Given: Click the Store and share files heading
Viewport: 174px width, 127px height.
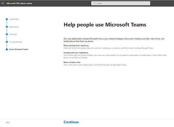Looking at the screenshot, I should (x=72, y=62).
